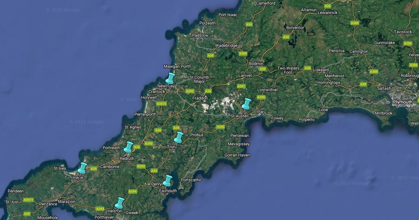Select the pushpin marker near St Austell
The height and width of the screenshot is (220, 419).
pyautogui.click(x=247, y=104)
